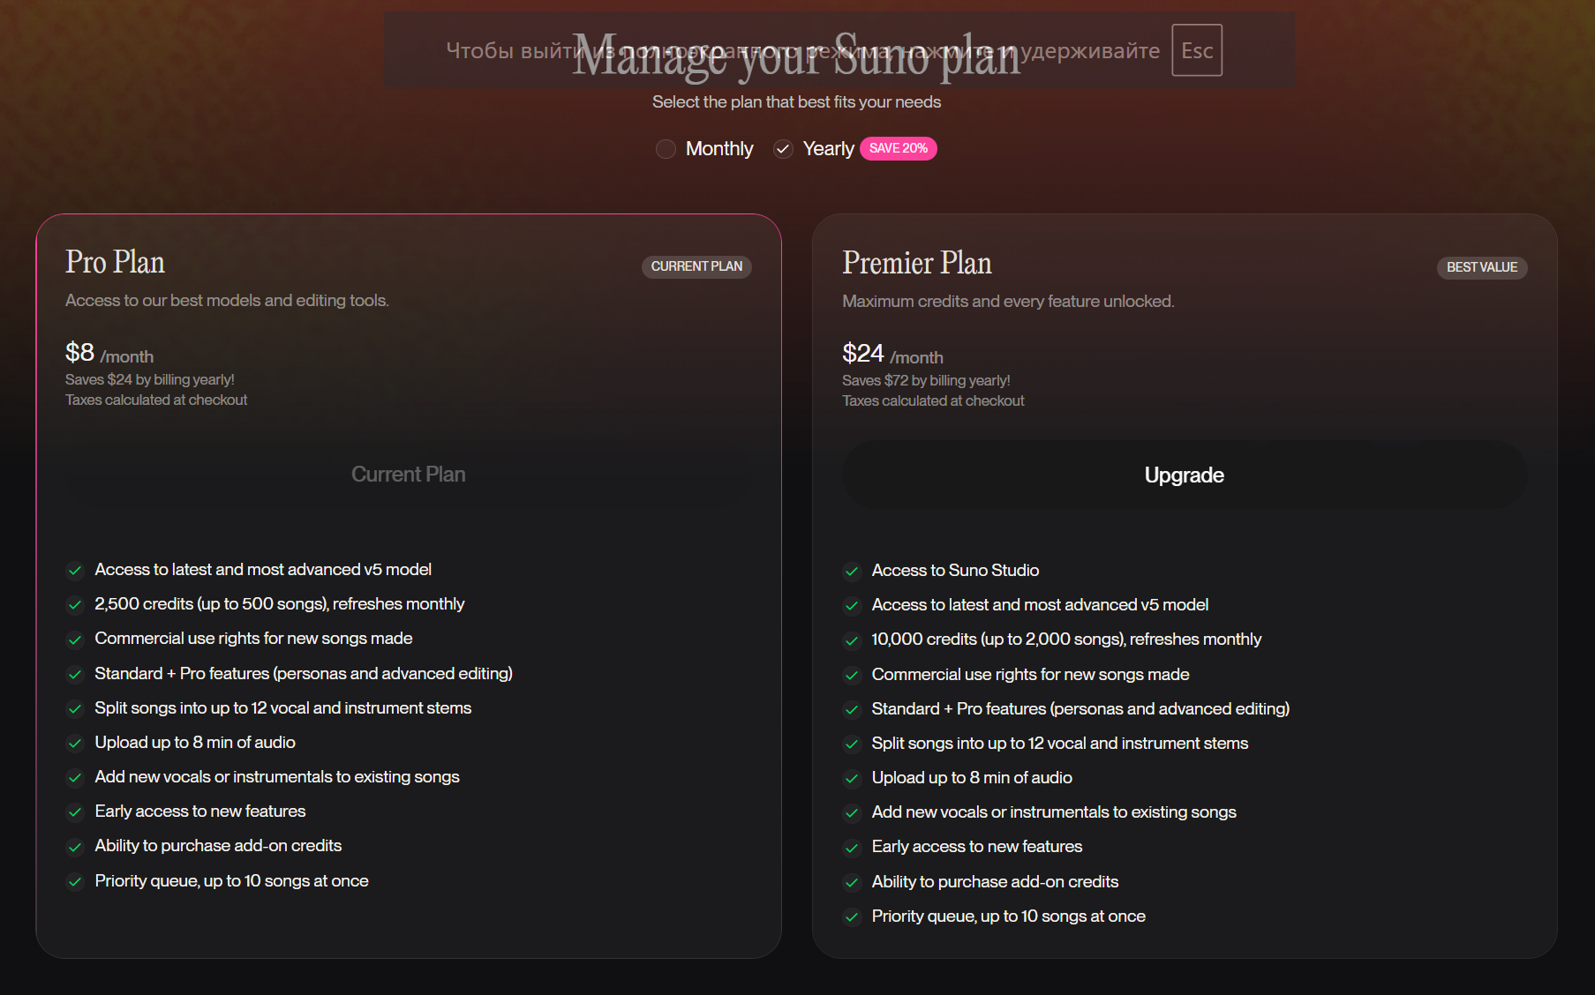
Task: Click Premier Plan's Priority queue checkmark
Action: (x=852, y=917)
